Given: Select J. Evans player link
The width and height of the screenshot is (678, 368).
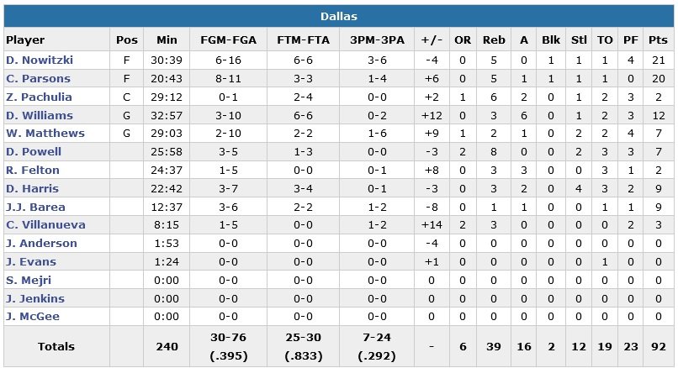Looking at the screenshot, I should (x=31, y=262).
